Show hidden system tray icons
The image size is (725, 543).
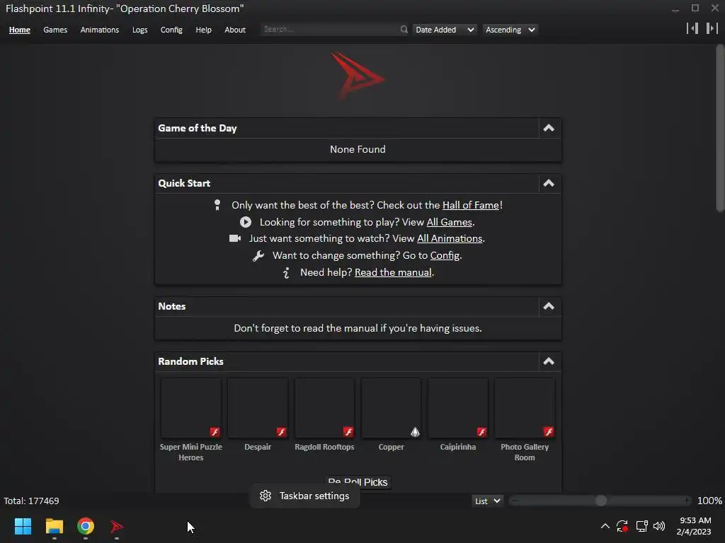[x=605, y=526]
